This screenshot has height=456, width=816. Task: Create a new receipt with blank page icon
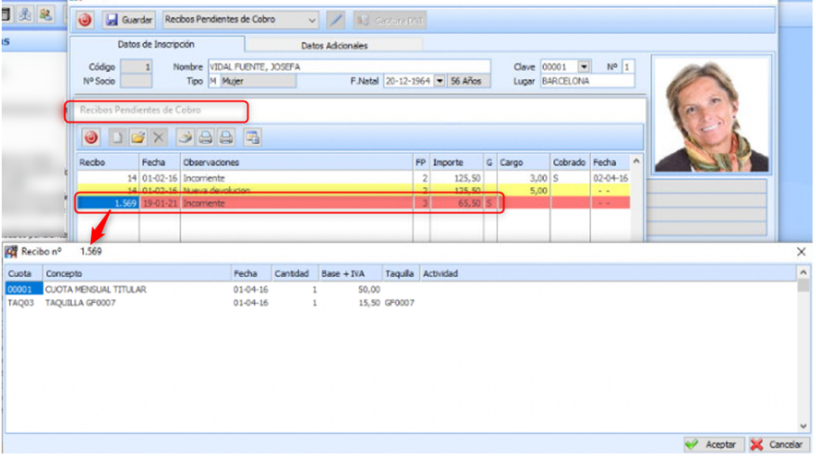116,138
